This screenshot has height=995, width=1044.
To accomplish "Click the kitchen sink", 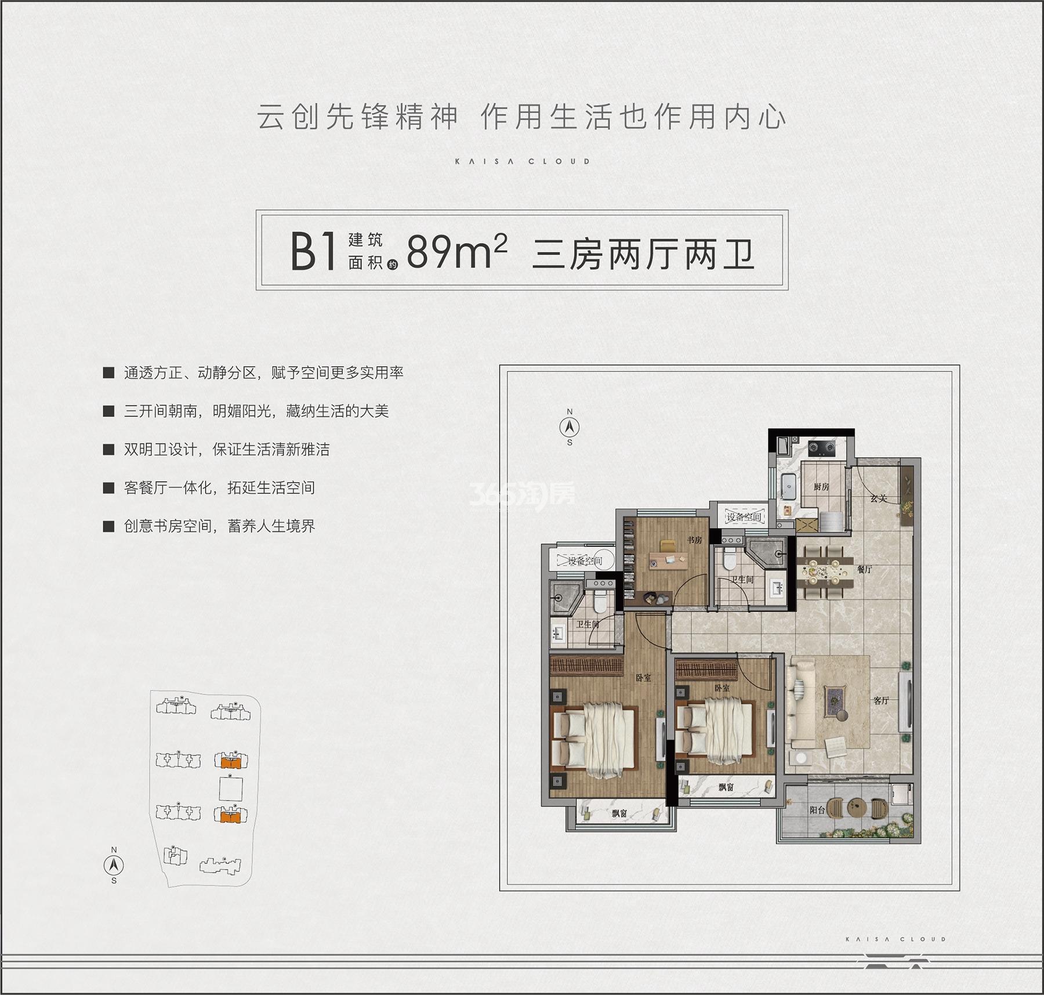I will (788, 486).
